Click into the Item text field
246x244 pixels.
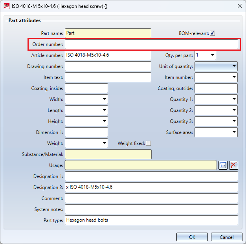click(108, 77)
